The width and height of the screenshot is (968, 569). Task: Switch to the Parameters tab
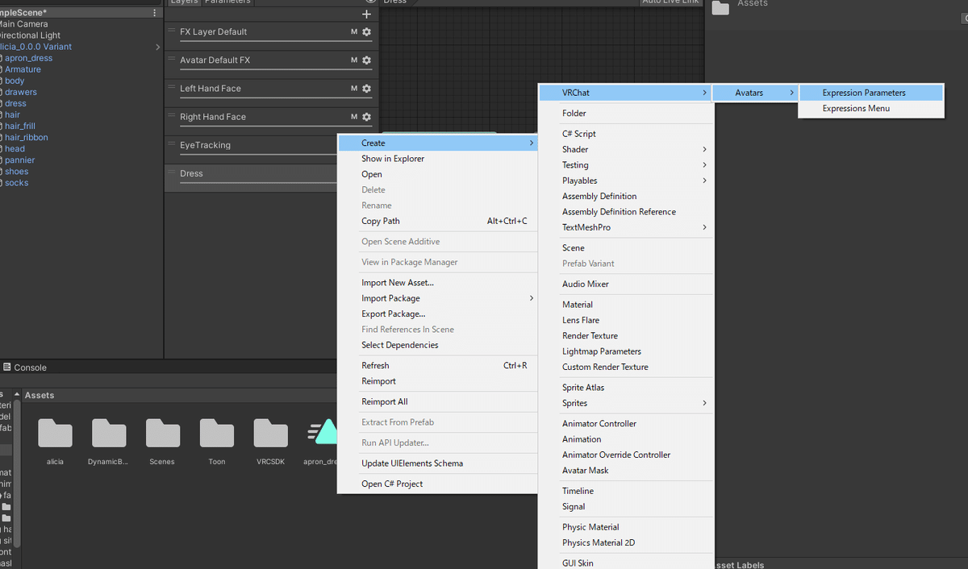[x=227, y=2]
